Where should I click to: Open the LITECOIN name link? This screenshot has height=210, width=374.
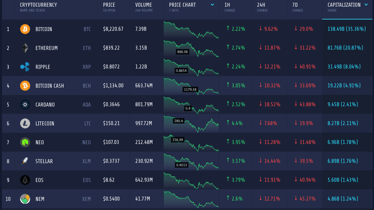pos(45,124)
